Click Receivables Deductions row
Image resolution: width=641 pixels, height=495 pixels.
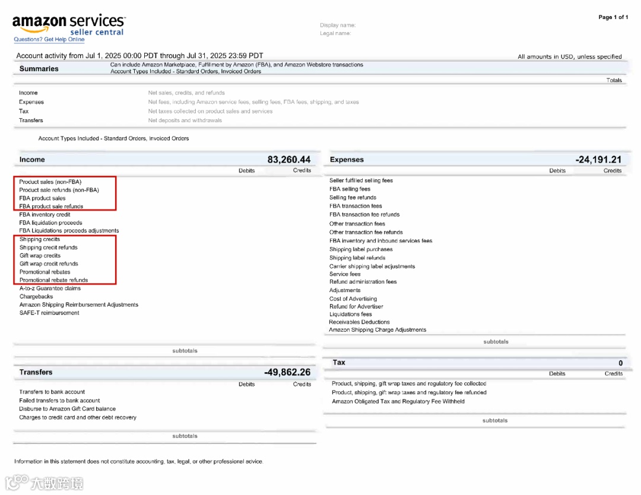click(x=359, y=322)
